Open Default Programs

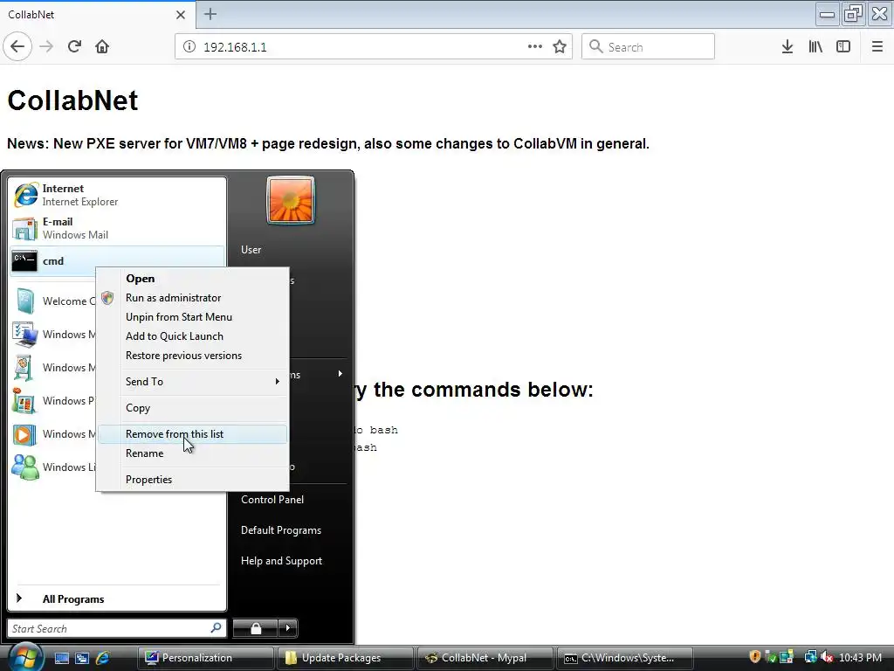coord(281,530)
